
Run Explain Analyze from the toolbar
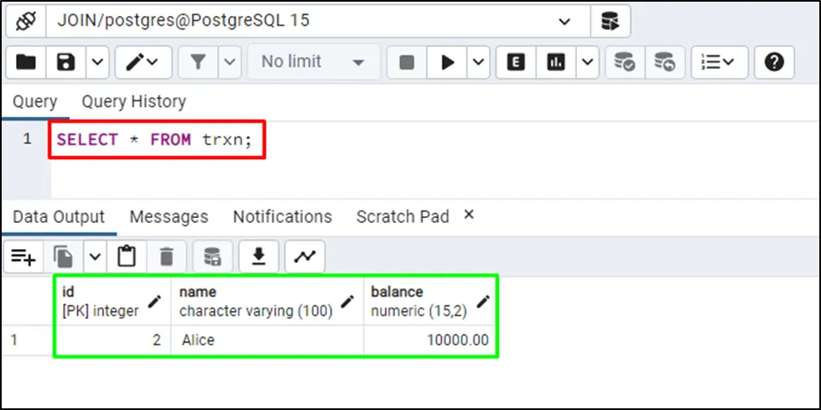pos(556,62)
